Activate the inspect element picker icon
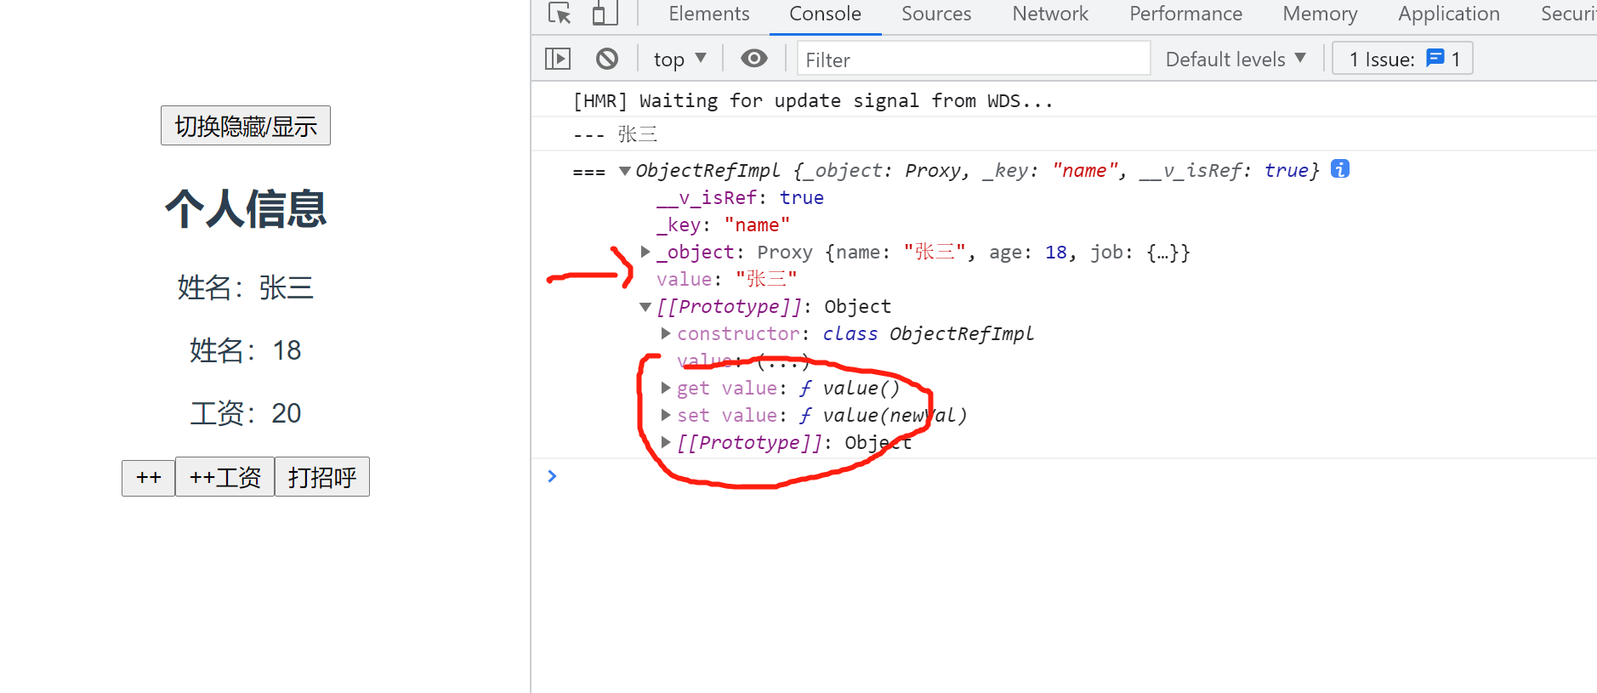This screenshot has height=693, width=1597. pos(560,14)
